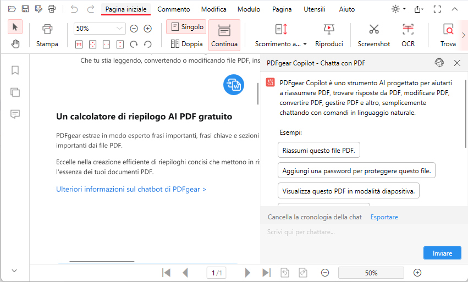Expand the Scorrimento a... dropdown arrow

pos(305,44)
